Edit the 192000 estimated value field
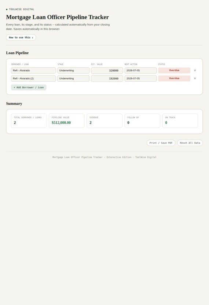209x305 pixels. (x=107, y=78)
